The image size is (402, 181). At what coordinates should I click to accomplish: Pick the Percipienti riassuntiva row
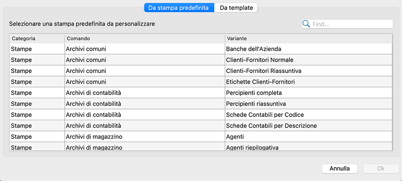(x=201, y=104)
